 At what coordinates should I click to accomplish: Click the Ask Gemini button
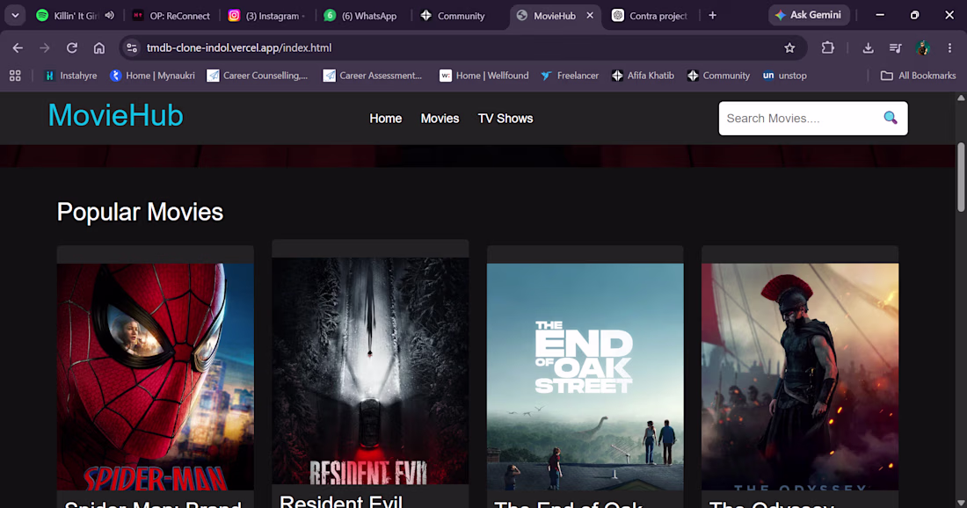pos(809,16)
